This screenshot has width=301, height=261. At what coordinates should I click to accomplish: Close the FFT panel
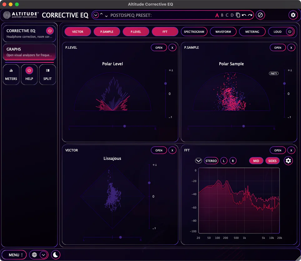(x=291, y=150)
